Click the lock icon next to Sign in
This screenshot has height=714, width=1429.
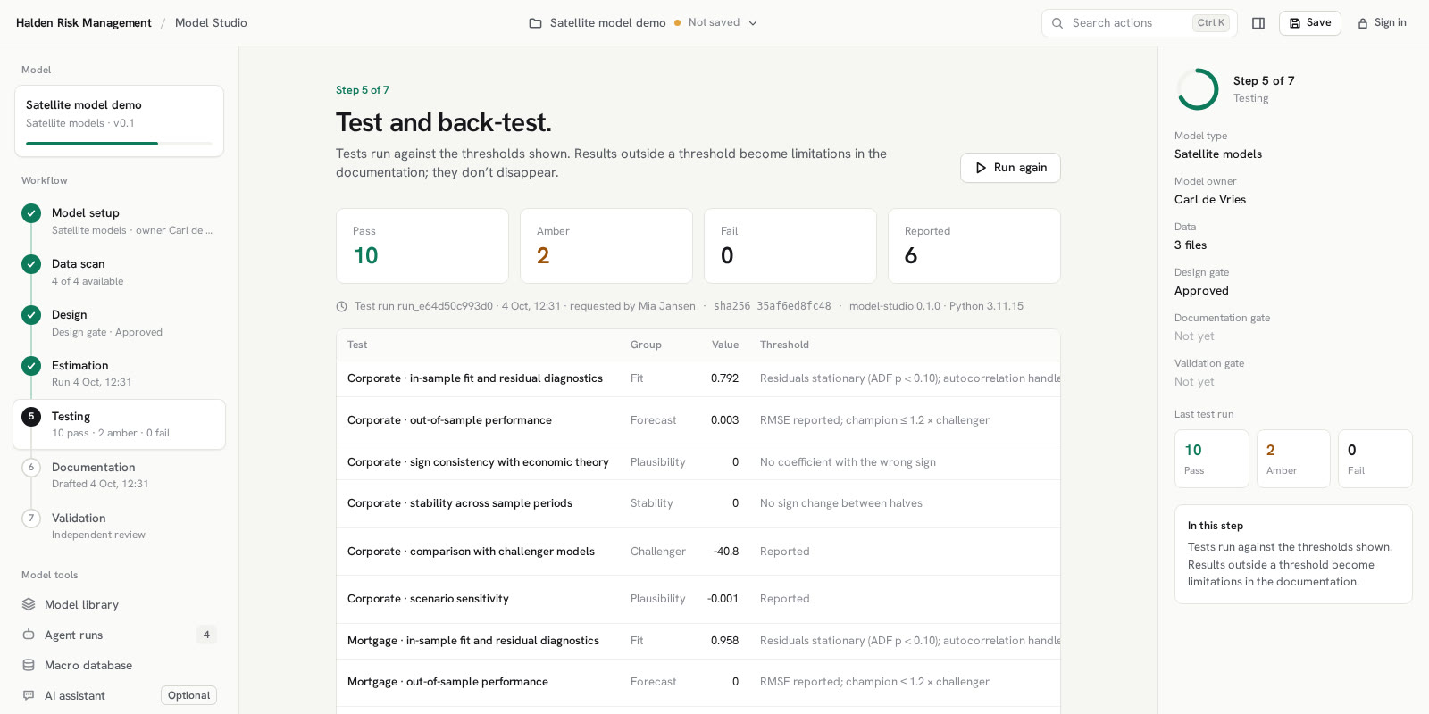(1363, 23)
